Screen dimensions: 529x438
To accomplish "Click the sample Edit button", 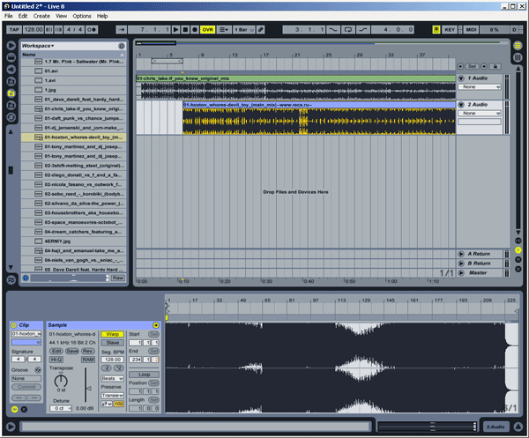I will point(56,351).
